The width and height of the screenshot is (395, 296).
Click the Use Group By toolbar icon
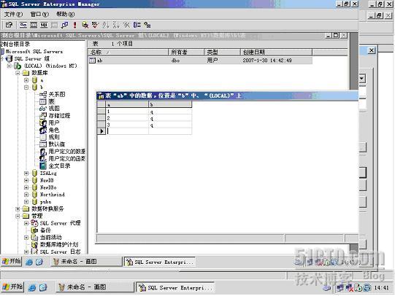[x=137, y=25]
